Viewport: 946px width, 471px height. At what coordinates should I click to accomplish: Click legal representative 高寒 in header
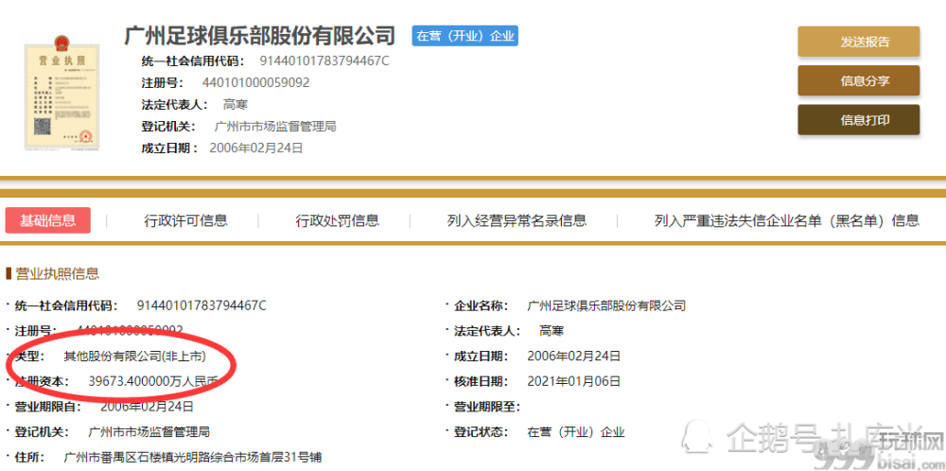[x=236, y=104]
